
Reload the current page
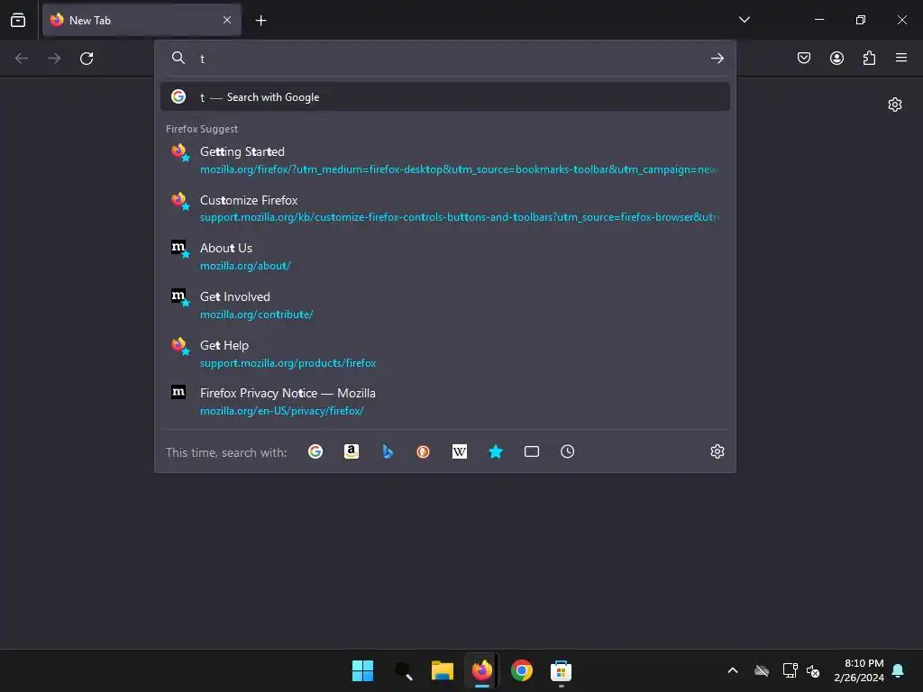(x=87, y=59)
